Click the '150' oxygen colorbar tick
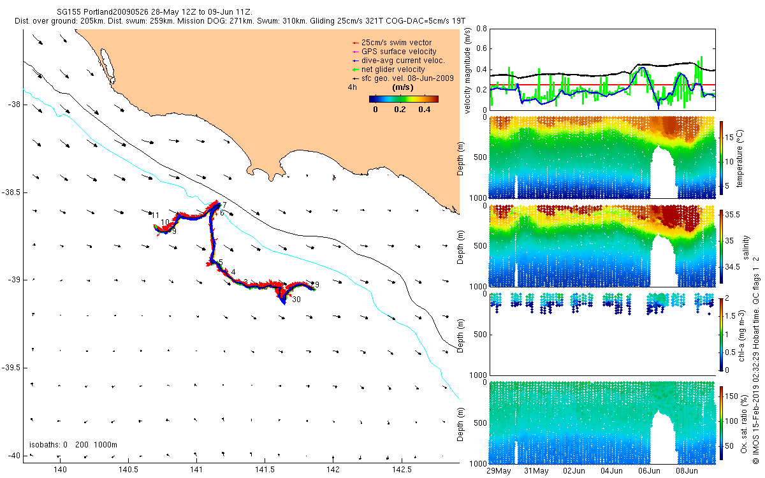This screenshot has height=478, width=765. click(733, 396)
